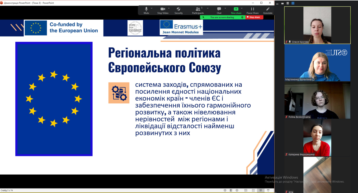Screen dimensions: 358x193
Task: Click the muted mic icon beside Олеся Кругляк
Action: pos(286,42)
